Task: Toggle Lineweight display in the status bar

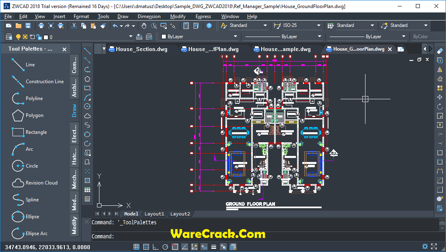Action: 214,247
